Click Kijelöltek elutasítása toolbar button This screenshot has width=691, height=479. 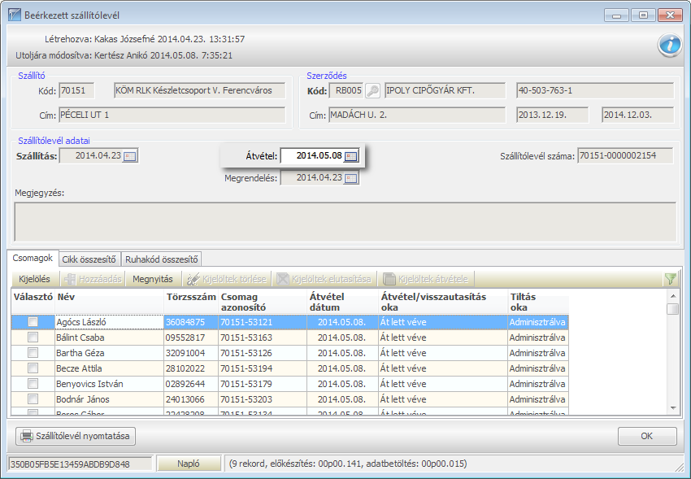(324, 279)
